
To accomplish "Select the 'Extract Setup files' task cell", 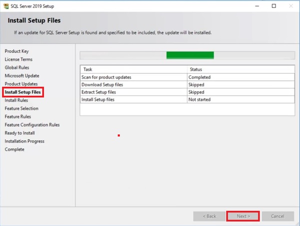I will [x=134, y=92].
